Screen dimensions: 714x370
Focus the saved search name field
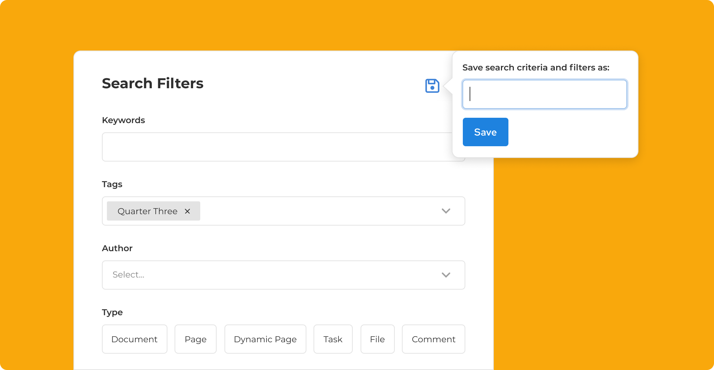[544, 94]
